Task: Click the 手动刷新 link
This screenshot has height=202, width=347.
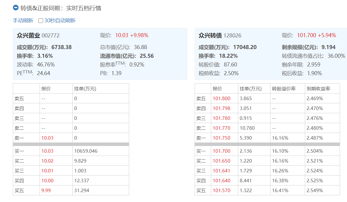Action: [x=23, y=21]
